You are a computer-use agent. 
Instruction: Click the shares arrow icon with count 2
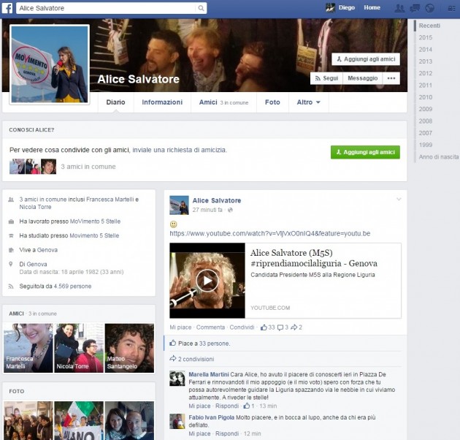294,327
